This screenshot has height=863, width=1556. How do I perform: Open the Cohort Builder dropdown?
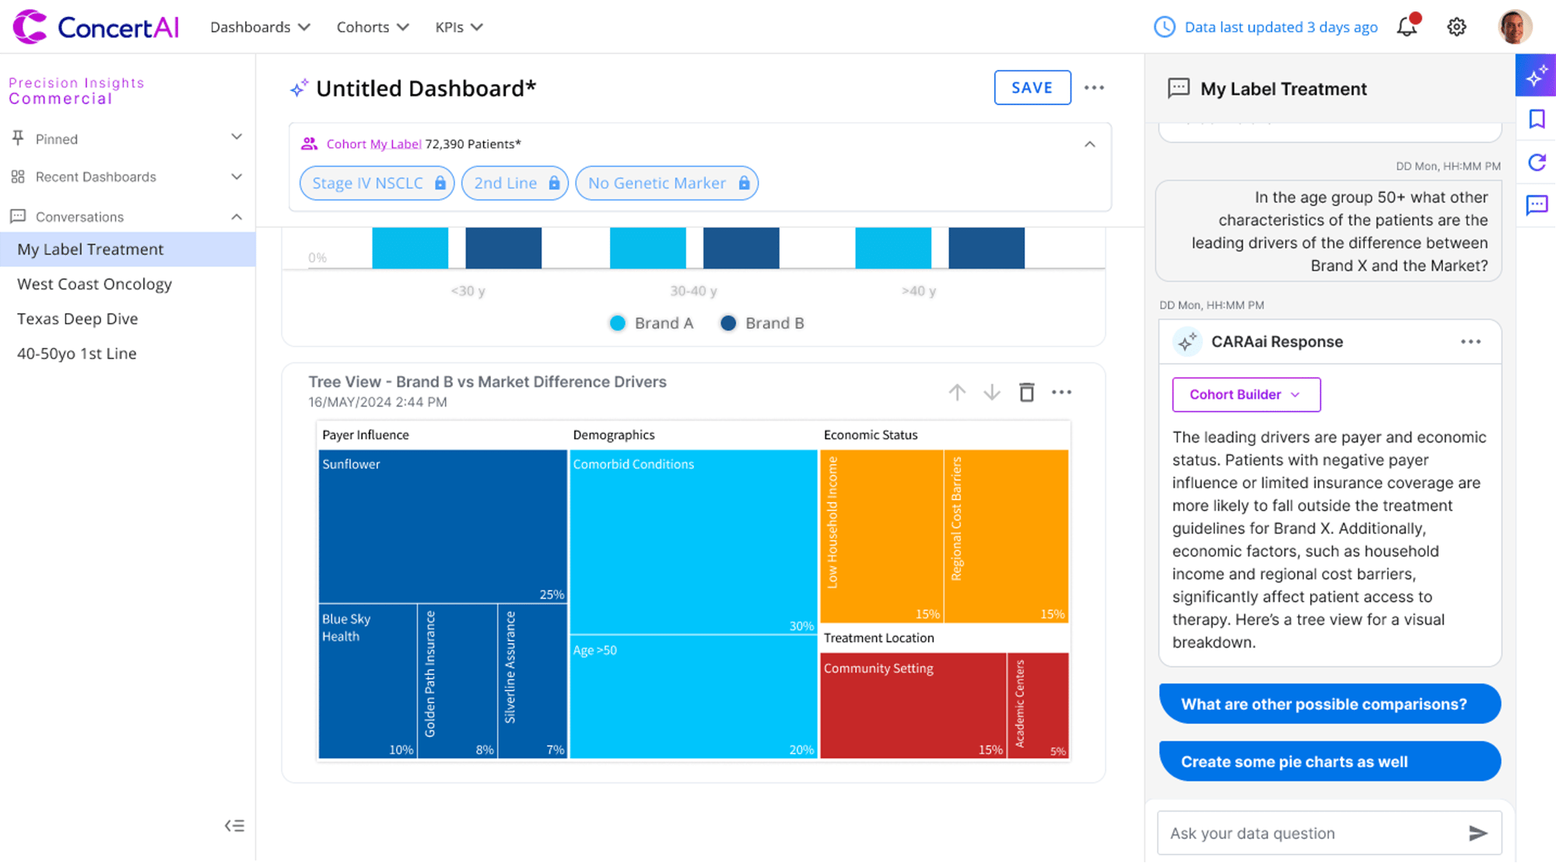pyautogui.click(x=1246, y=395)
